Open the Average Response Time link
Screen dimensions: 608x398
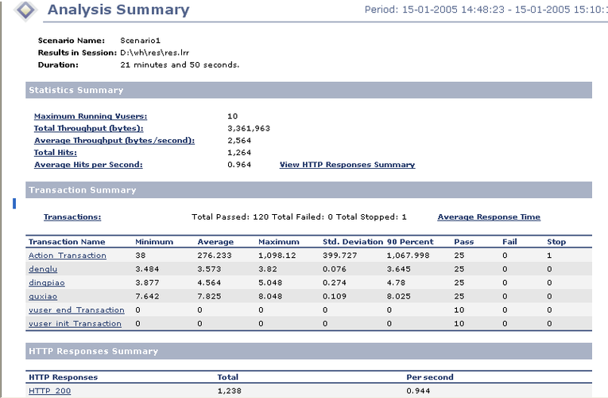(489, 217)
